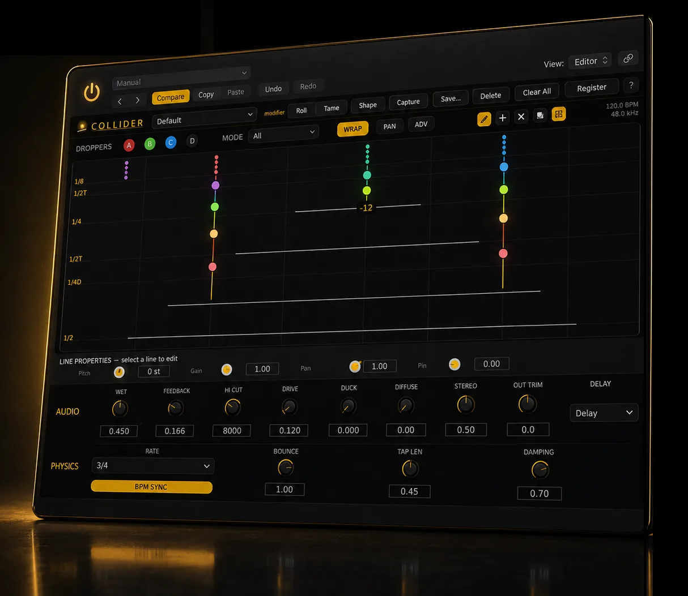Screen dimensions: 688x596
Task: Click the Pitch knob in Line Properties
Action: 119,372
